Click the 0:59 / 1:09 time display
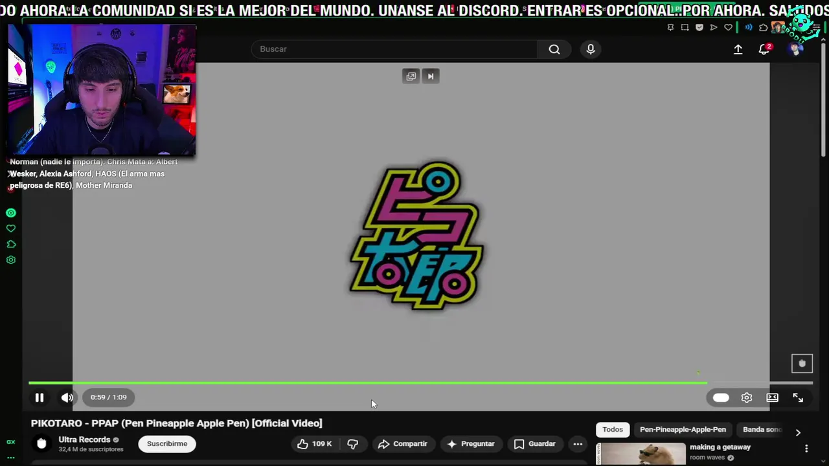Image resolution: width=829 pixels, height=466 pixels. coord(109,397)
